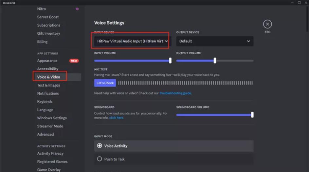Viewport: 309px width, 172px height.
Task: Open Streamer Mode settings
Action: (50, 126)
